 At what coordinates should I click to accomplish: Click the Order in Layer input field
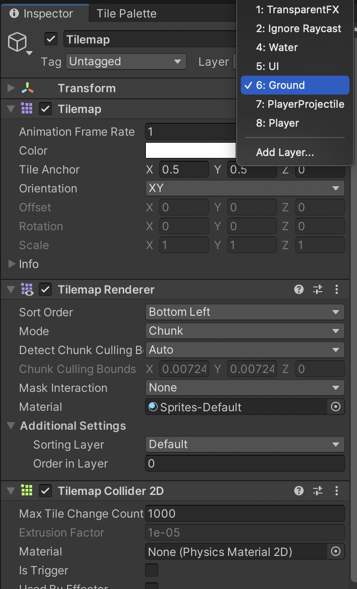pos(245,464)
